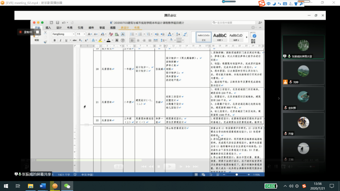This screenshot has width=340, height=191.
Task: Click the 样式窗格 styles pane button
Action: [253, 38]
